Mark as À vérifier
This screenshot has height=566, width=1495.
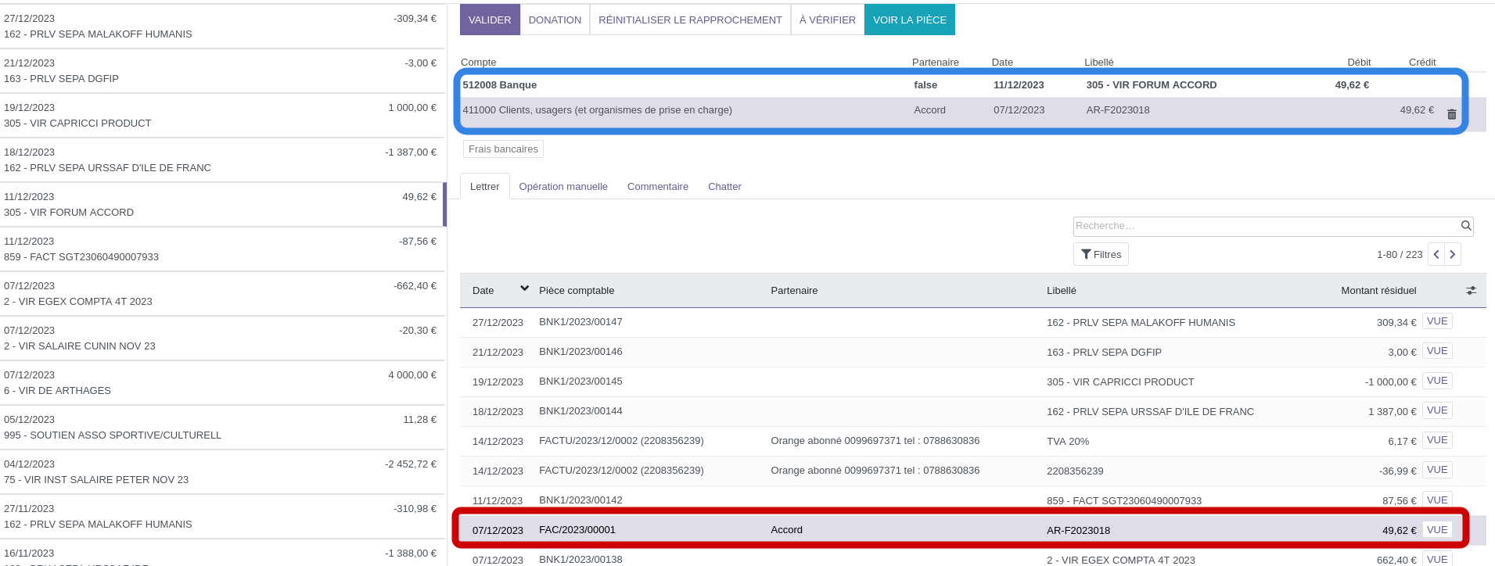[827, 20]
